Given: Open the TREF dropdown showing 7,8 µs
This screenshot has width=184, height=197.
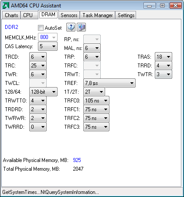Looking at the screenshot, I should tap(109, 83).
